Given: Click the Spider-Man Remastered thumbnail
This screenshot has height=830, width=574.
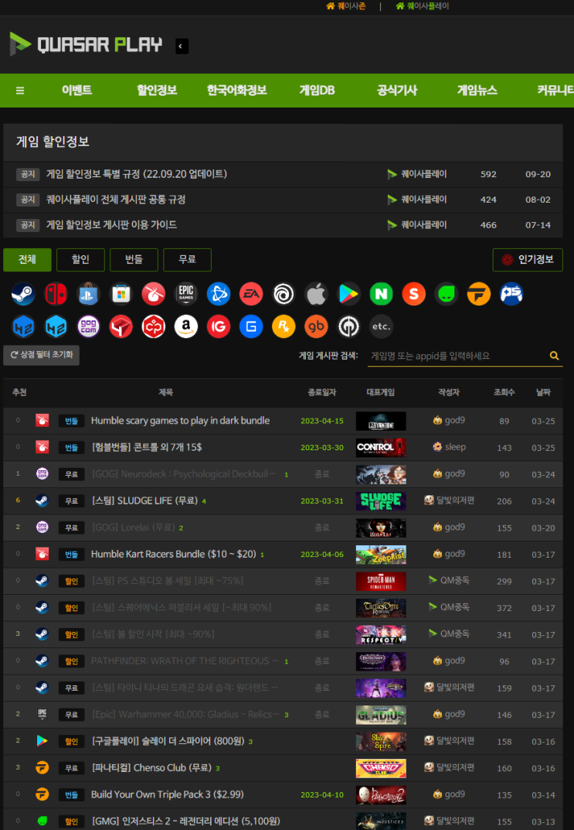Looking at the screenshot, I should coord(381,581).
